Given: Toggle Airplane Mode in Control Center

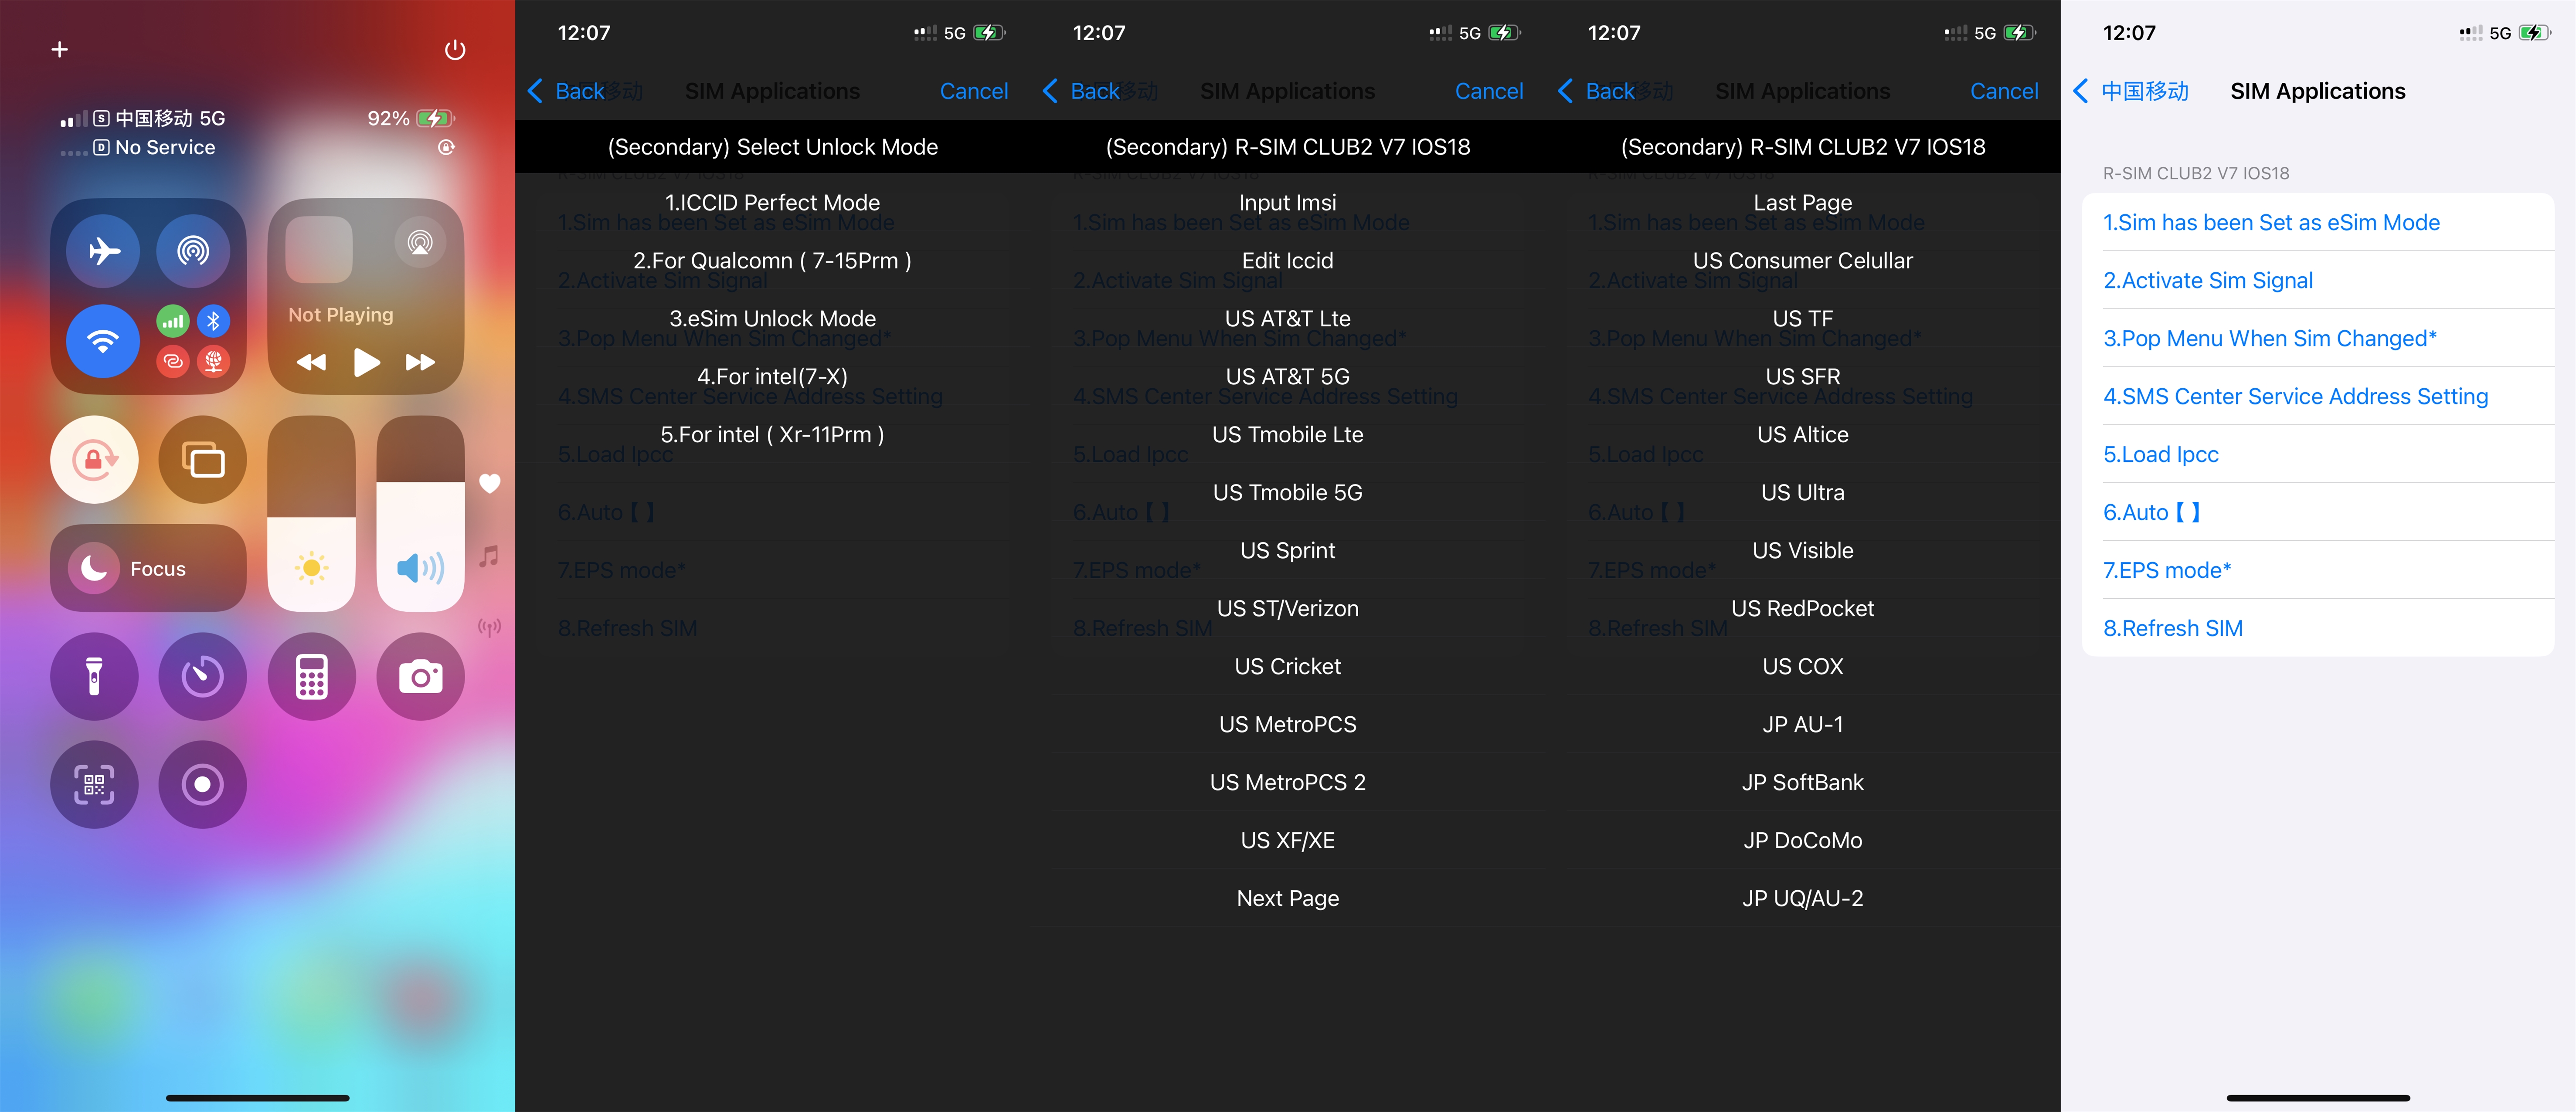Looking at the screenshot, I should (103, 250).
